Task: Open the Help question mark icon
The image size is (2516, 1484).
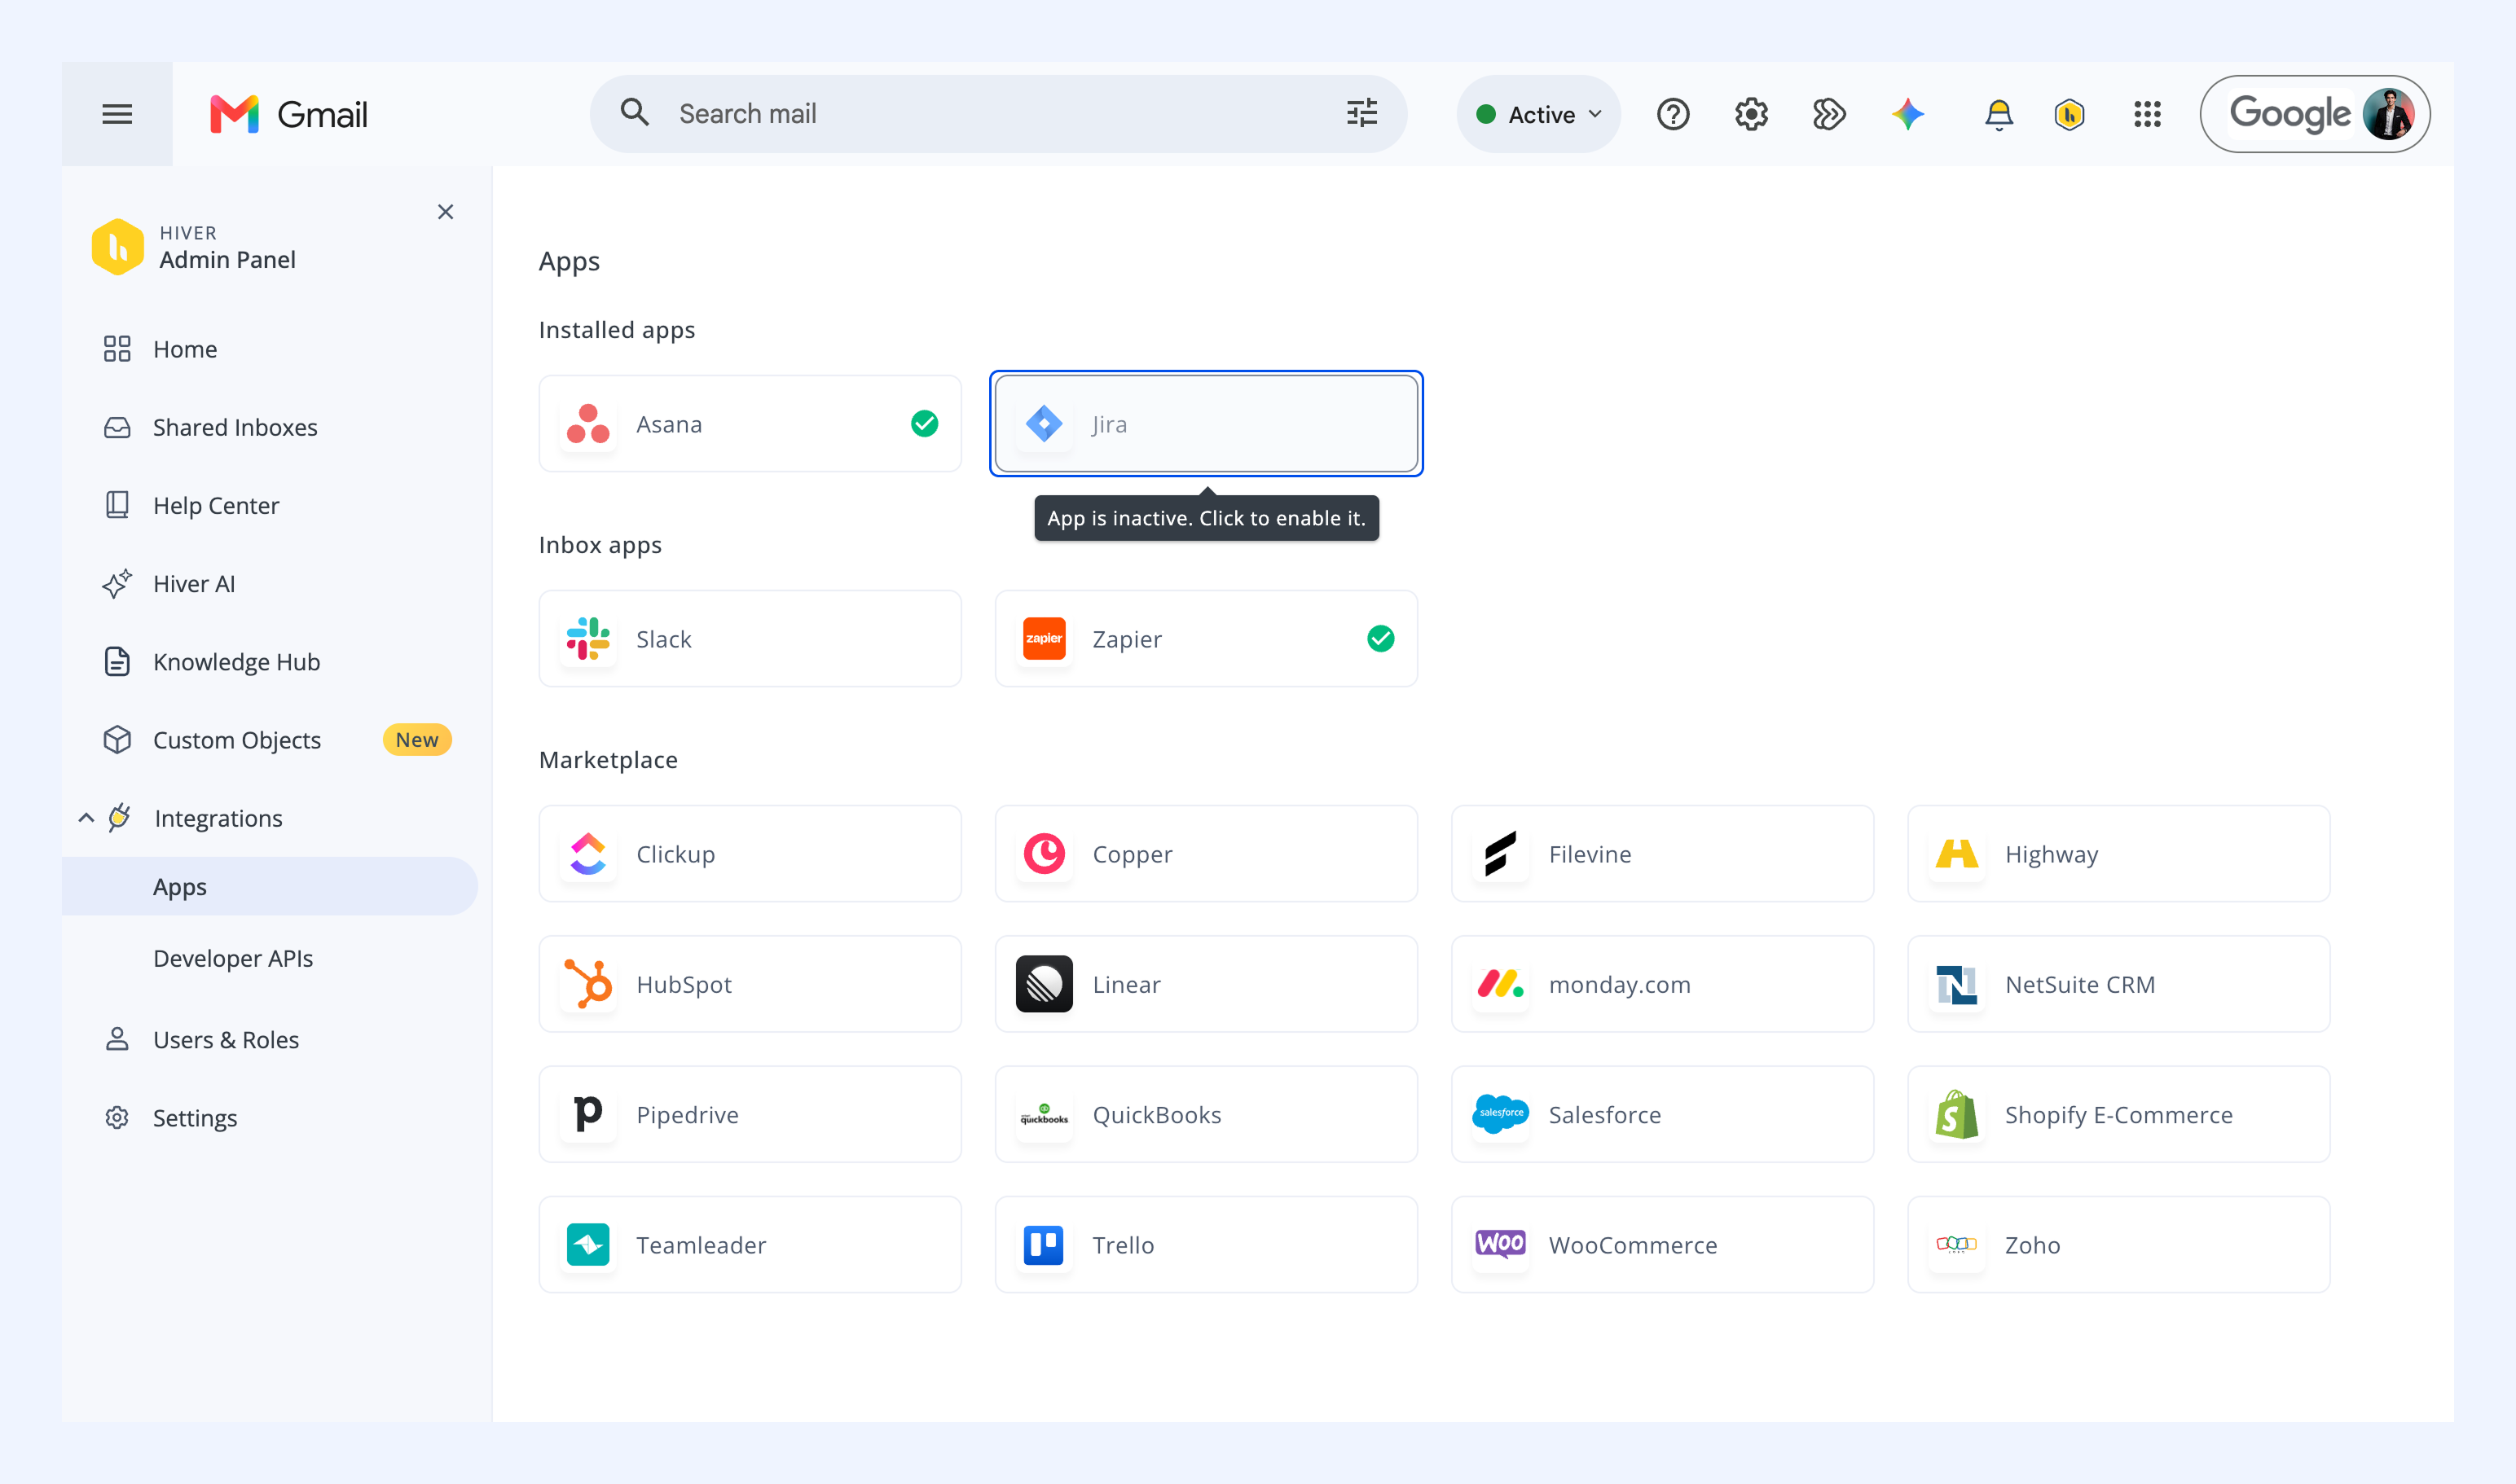Action: 1673,114
